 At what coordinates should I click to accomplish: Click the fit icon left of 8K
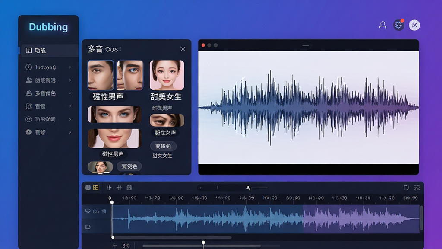tap(115, 246)
